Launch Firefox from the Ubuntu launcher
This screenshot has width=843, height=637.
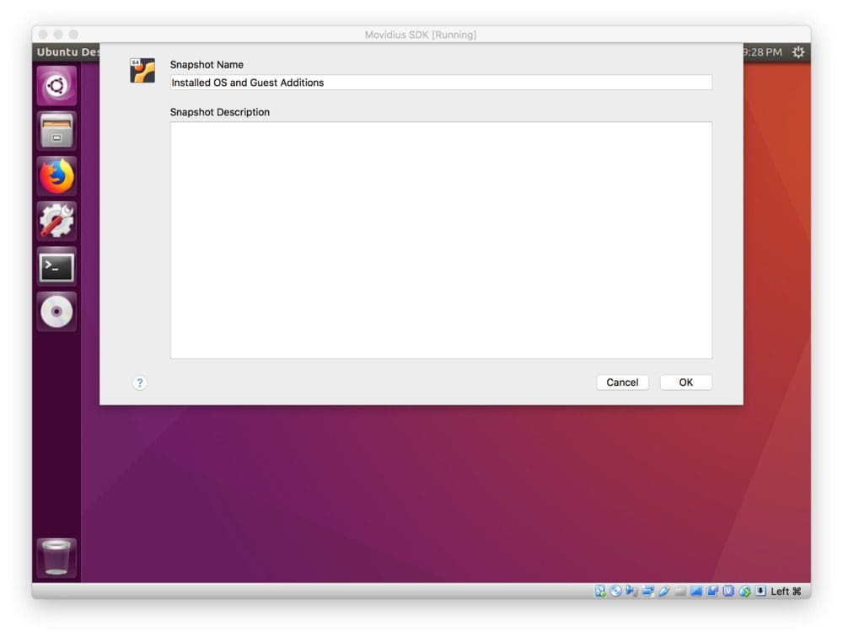pyautogui.click(x=56, y=177)
